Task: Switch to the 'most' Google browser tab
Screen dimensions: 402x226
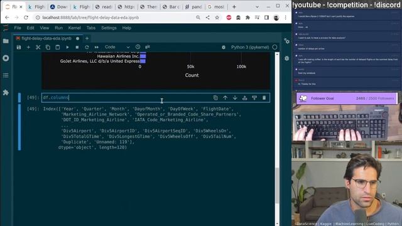Action: (x=216, y=7)
